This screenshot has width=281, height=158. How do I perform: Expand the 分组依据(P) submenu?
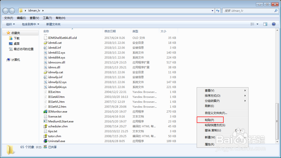click(x=245, y=101)
